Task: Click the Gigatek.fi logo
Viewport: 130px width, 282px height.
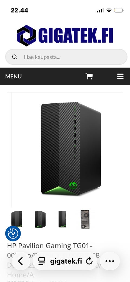Action: pyautogui.click(x=65, y=36)
